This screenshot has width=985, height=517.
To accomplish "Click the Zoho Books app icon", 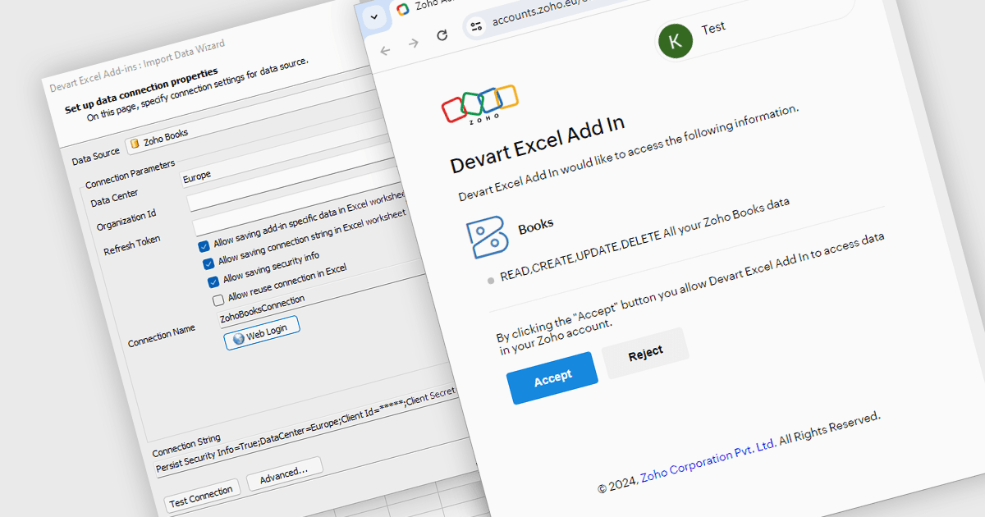I will tap(488, 238).
